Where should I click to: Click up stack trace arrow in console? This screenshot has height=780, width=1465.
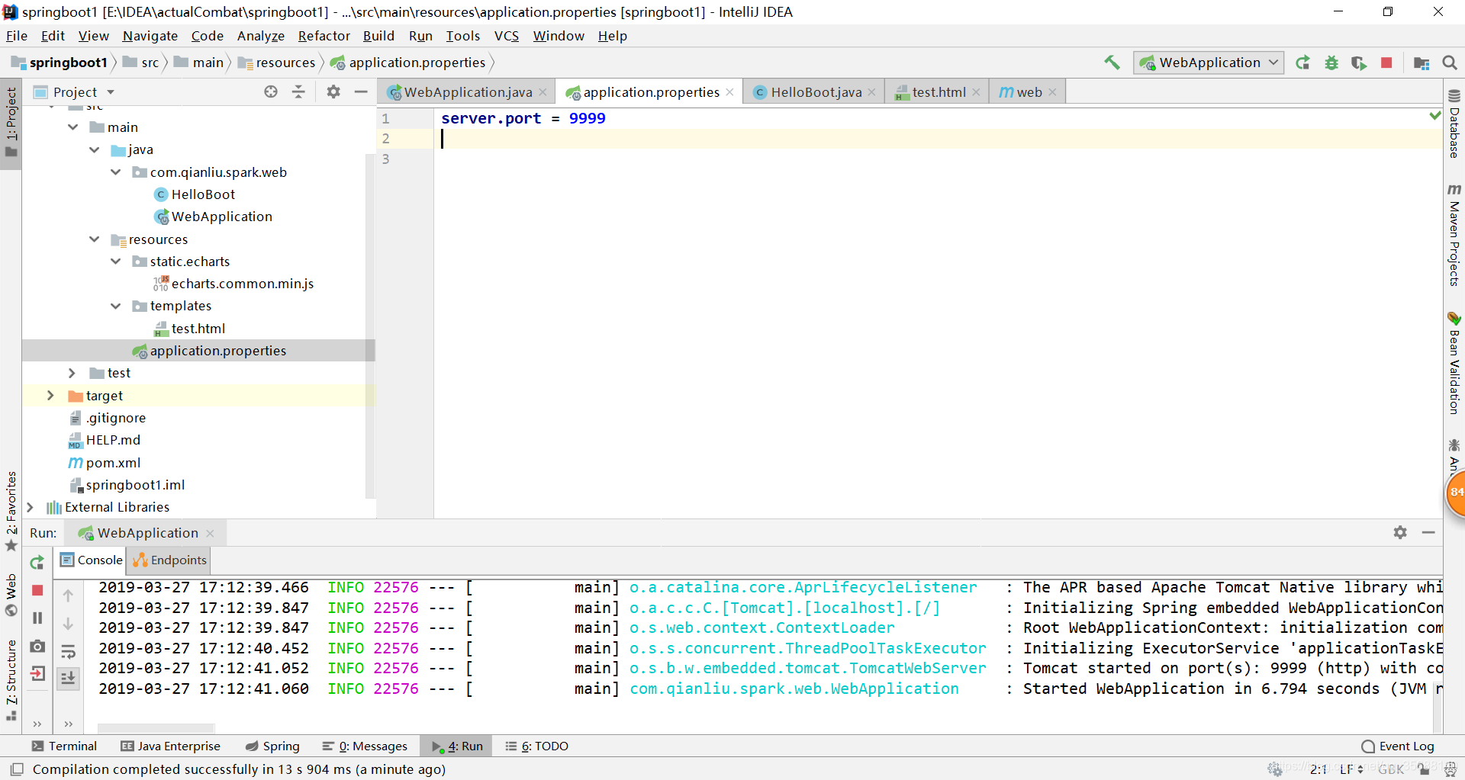click(68, 595)
